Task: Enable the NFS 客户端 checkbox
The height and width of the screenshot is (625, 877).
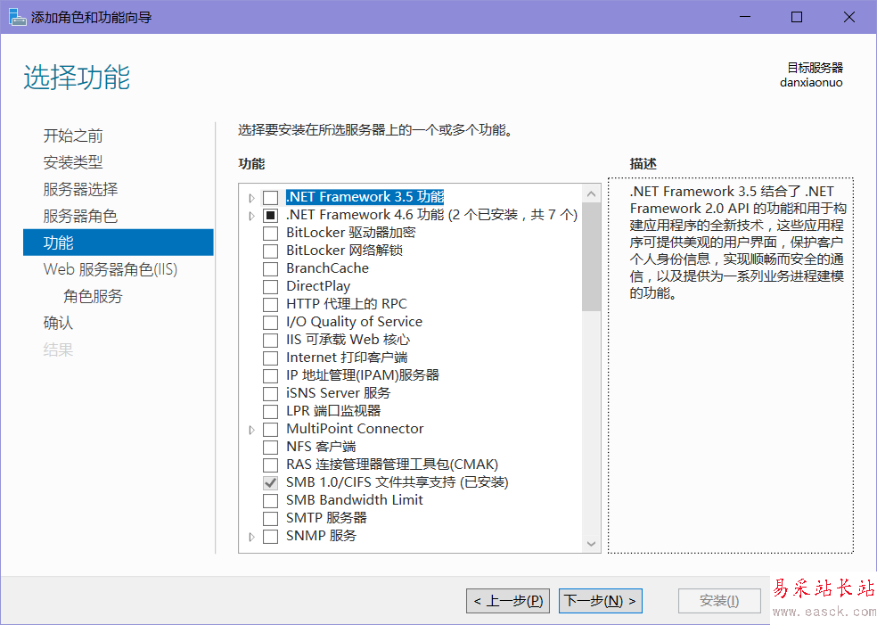Action: click(271, 448)
